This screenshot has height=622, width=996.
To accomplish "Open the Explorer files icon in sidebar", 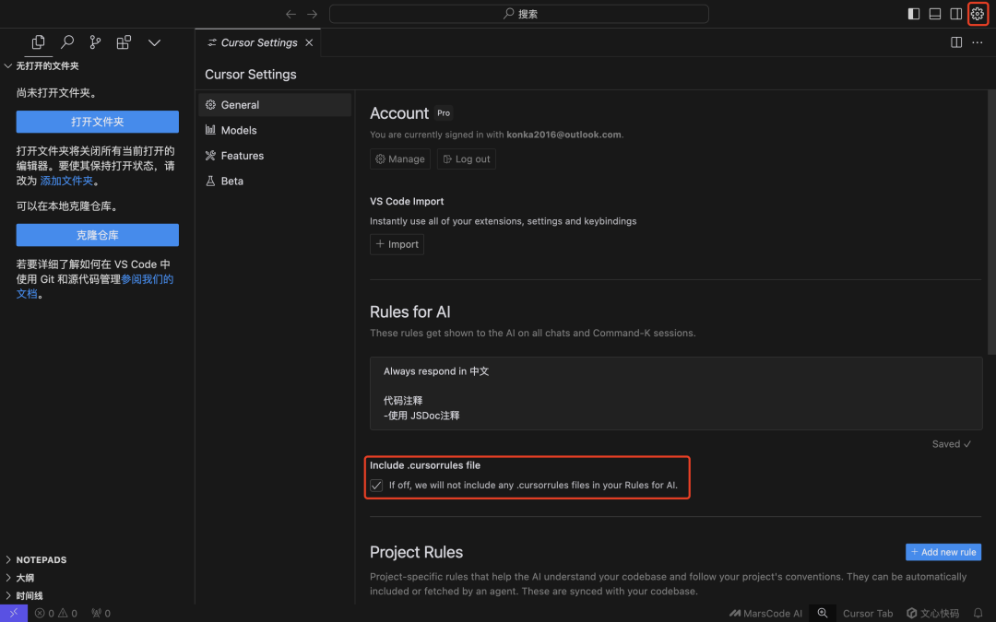I will click(x=38, y=41).
